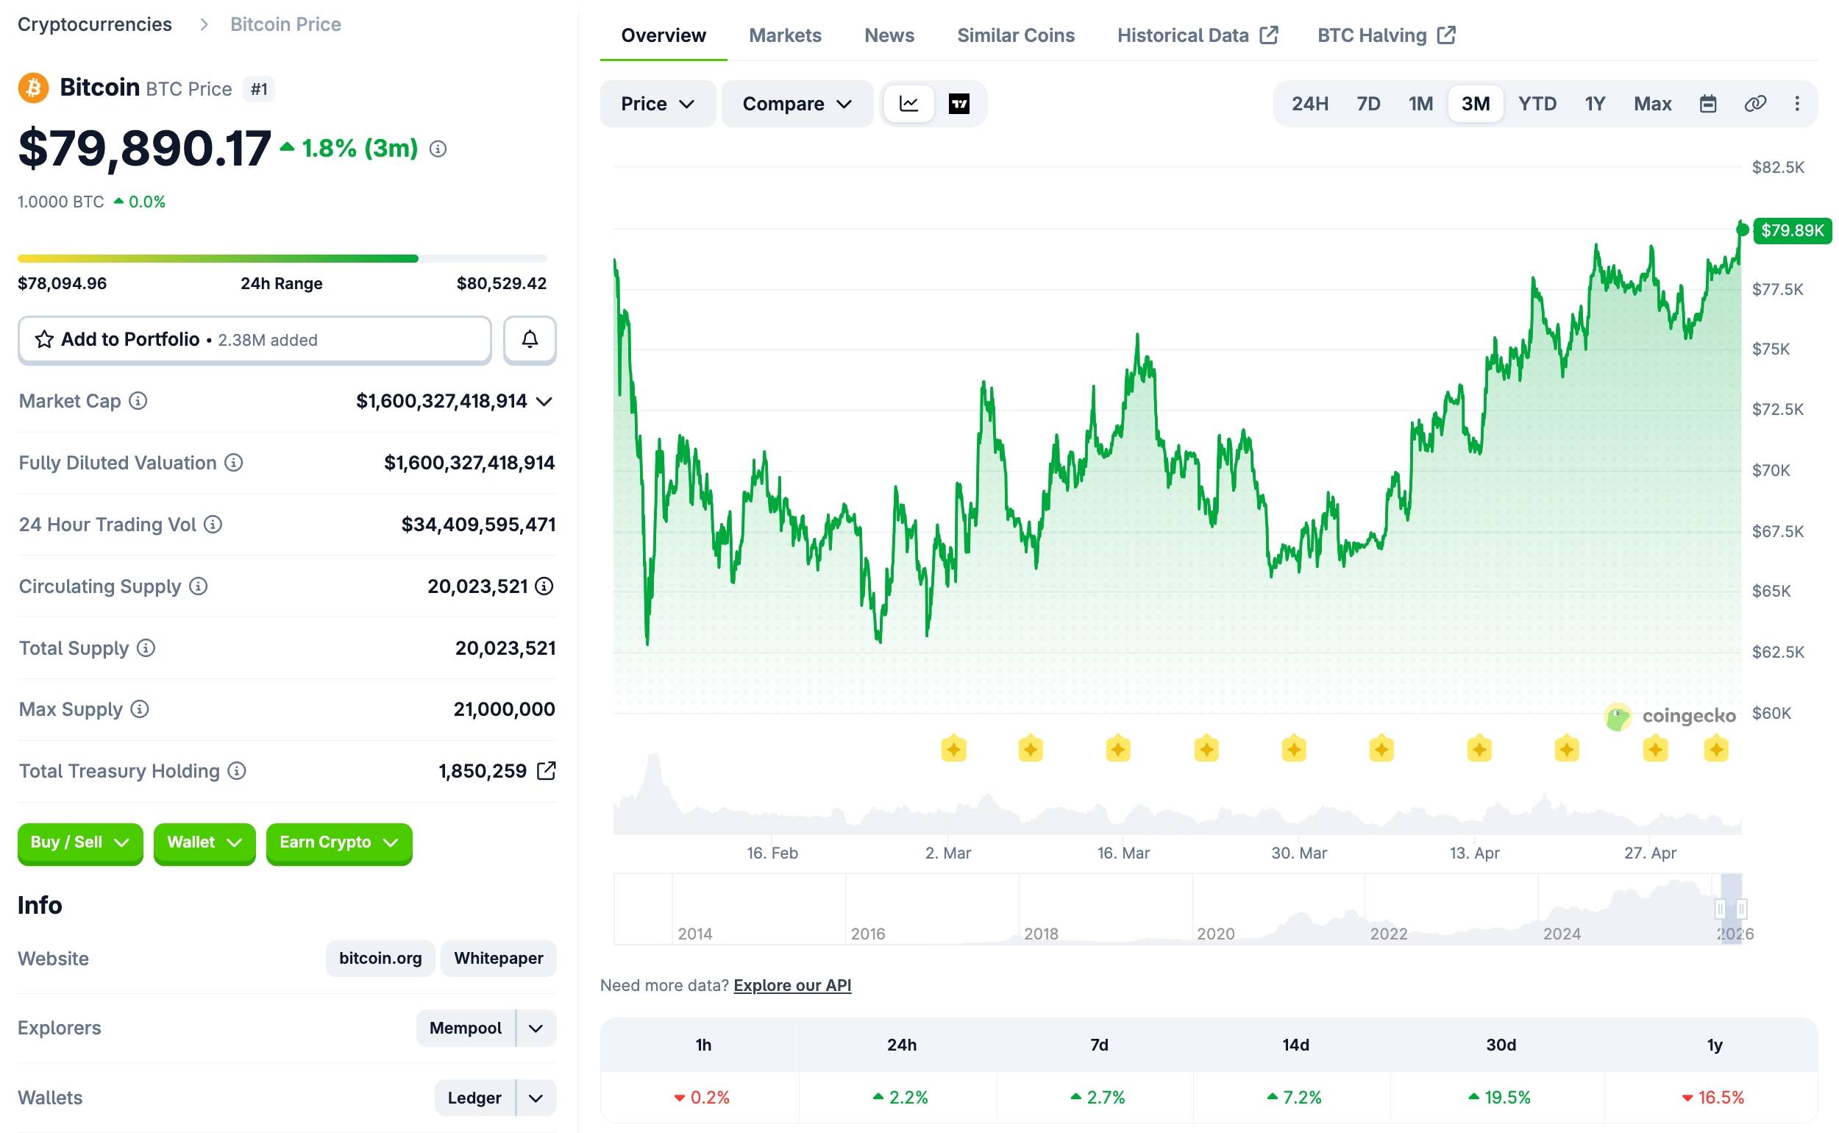Open info tooltip beside 1.8% (3m) change
Screen dimensions: 1839x1133
tap(438, 149)
